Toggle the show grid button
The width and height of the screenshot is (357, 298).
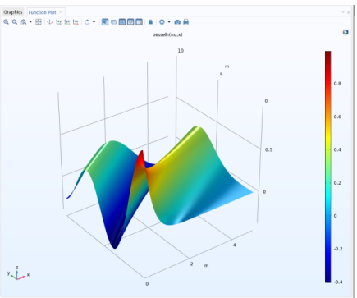tap(122, 22)
